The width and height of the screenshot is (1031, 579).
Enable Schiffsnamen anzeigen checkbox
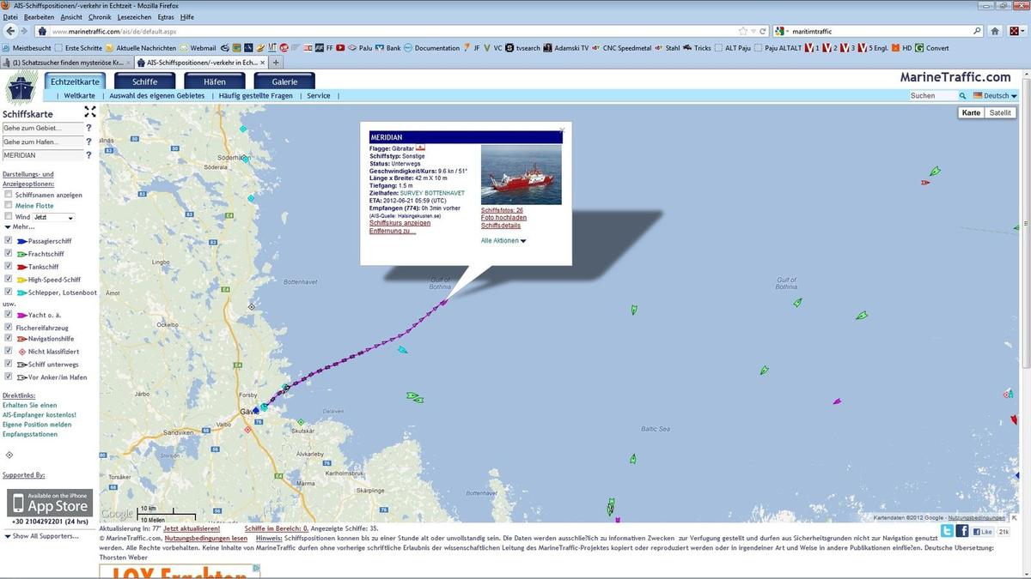click(9, 195)
